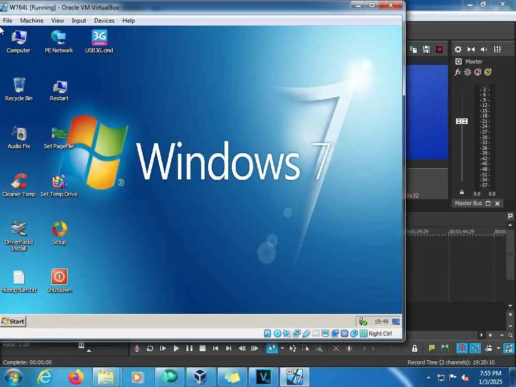Select the Set Temp Drive icon
516x387 pixels.
pos(59,185)
